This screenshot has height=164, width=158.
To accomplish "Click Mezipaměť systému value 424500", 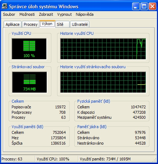I will click(139, 117).
